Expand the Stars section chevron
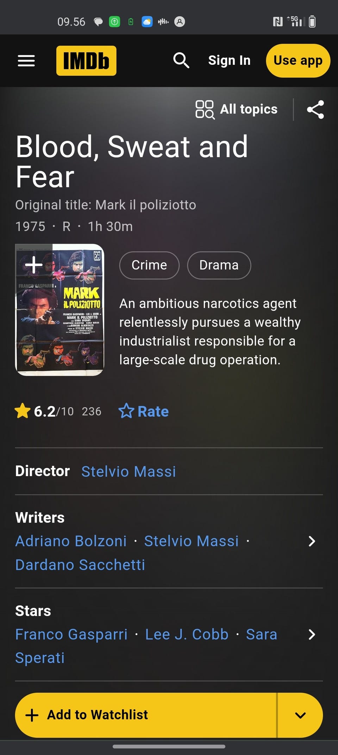 coord(312,635)
